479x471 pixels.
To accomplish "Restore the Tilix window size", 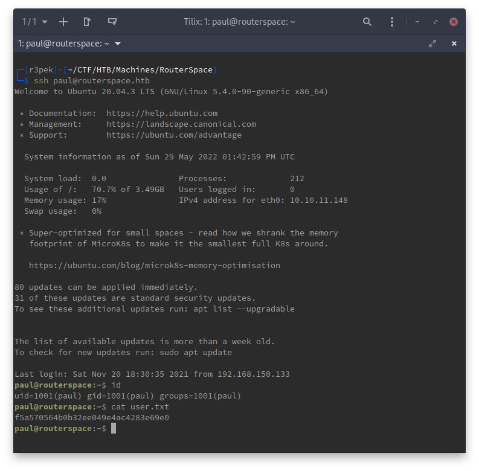I will click(435, 22).
